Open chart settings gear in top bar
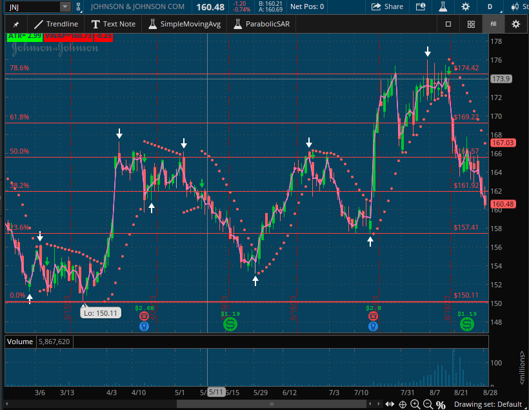529x410 pixels. coord(466,6)
